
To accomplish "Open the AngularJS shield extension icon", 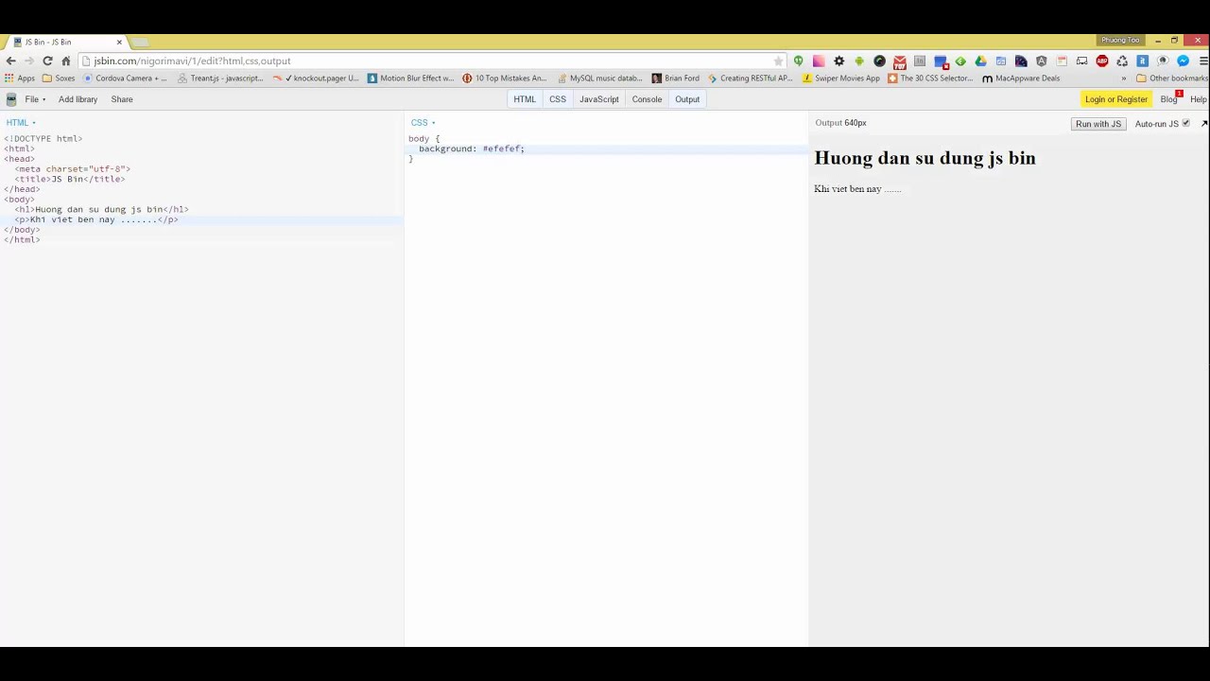I will [x=1042, y=61].
